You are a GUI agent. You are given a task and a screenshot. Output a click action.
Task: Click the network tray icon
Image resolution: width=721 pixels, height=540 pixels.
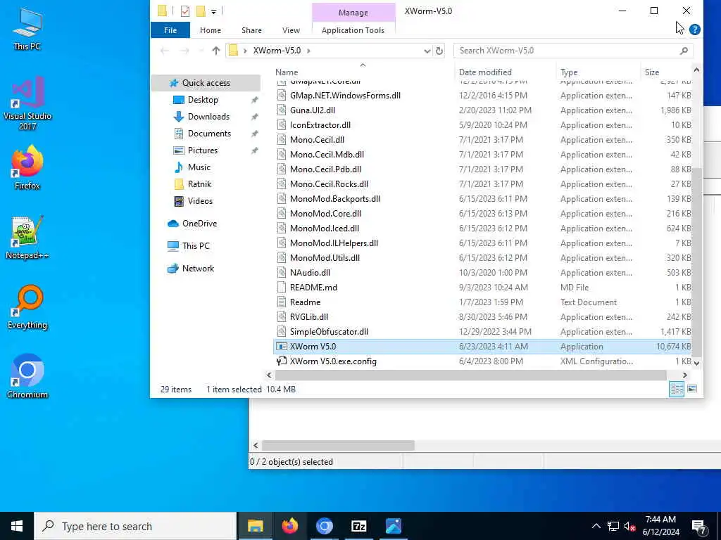tap(613, 526)
